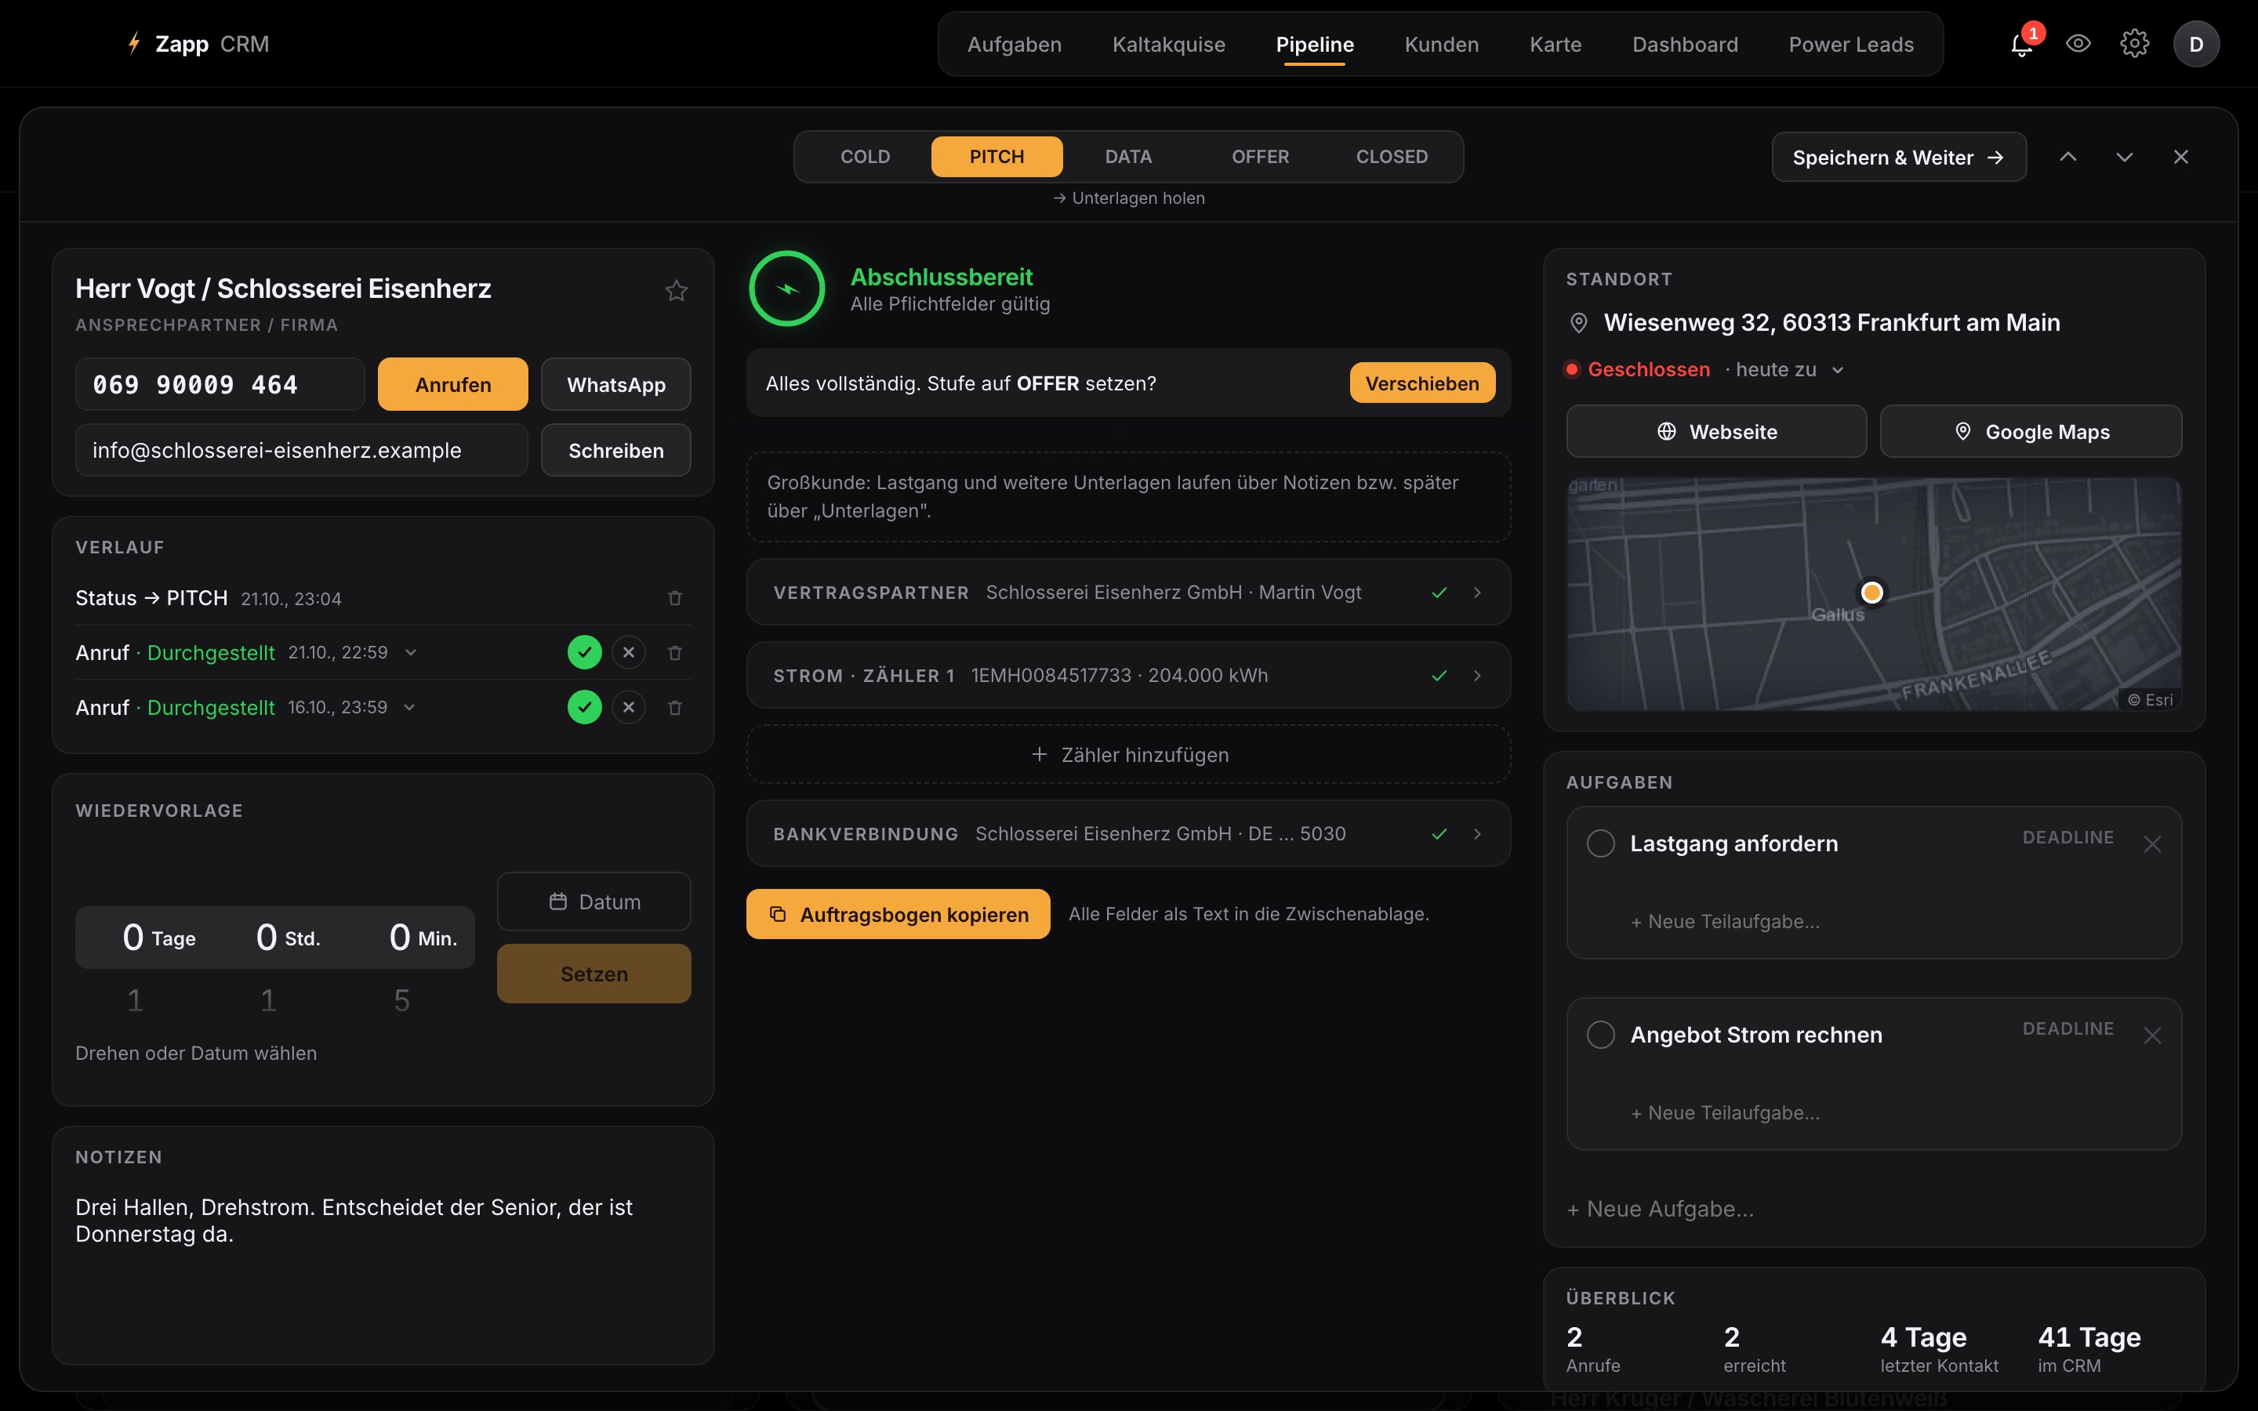Remove the Lastgang anfordern task
Screen dimensions: 2258x1411
coord(2153,844)
